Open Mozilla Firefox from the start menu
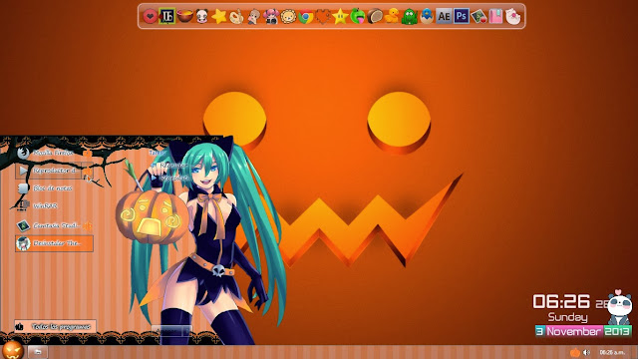 tap(48, 153)
